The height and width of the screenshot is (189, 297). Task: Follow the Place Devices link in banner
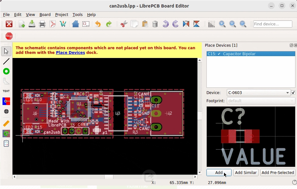(70, 53)
